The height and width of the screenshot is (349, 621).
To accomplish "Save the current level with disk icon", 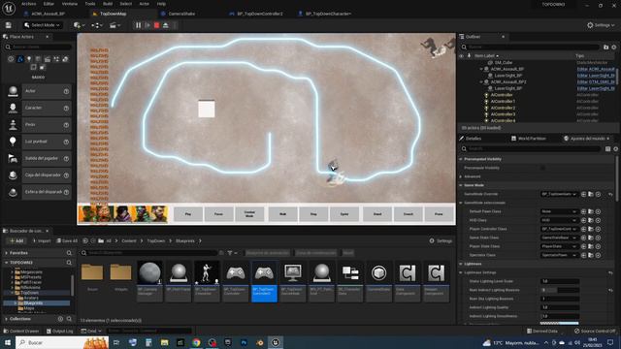I will pyautogui.click(x=9, y=25).
